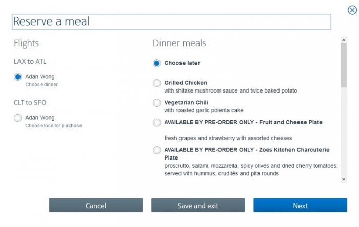Click the Cancel button

tap(96, 206)
